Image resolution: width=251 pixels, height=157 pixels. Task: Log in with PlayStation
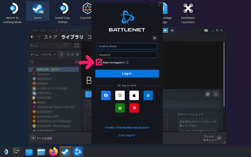(148, 95)
